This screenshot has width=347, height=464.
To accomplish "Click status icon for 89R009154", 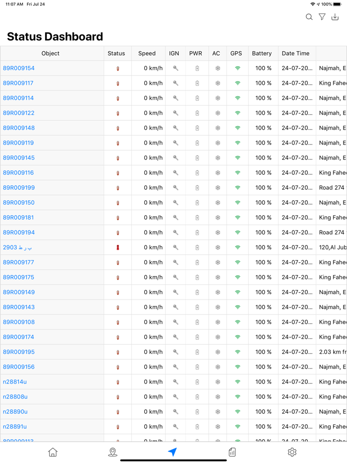I will pyautogui.click(x=118, y=69).
